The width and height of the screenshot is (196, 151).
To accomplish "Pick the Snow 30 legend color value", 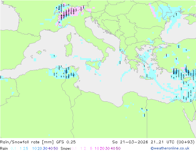I will [108, 149].
